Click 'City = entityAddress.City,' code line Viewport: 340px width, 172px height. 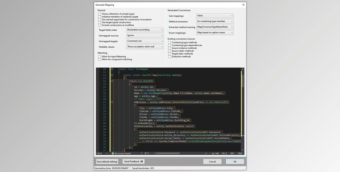156,108
